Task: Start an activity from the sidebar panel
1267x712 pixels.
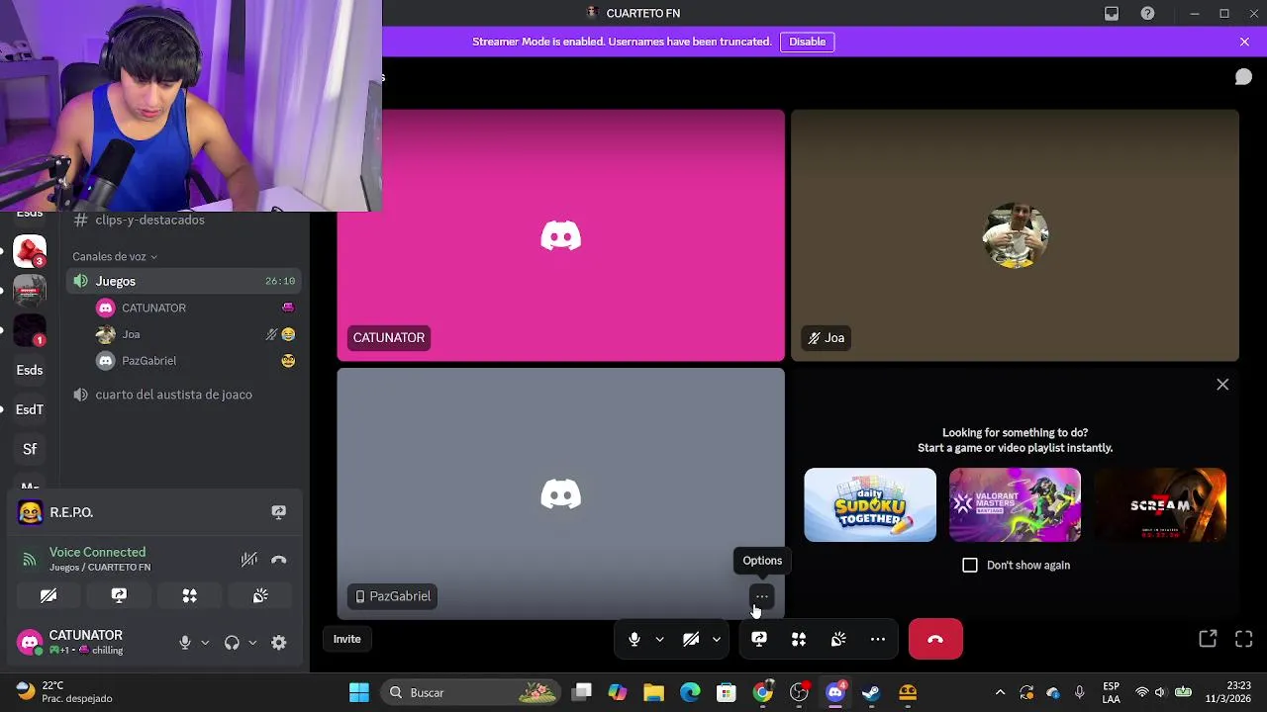Action: (190, 595)
